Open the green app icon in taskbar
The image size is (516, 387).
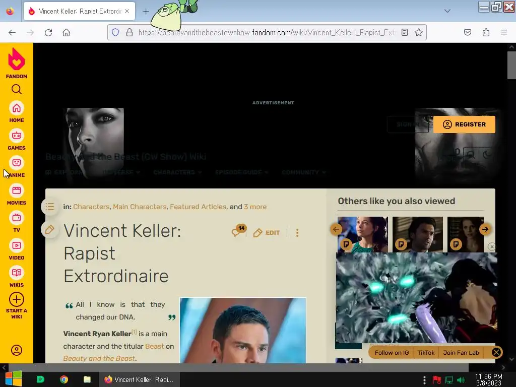[x=40, y=379]
